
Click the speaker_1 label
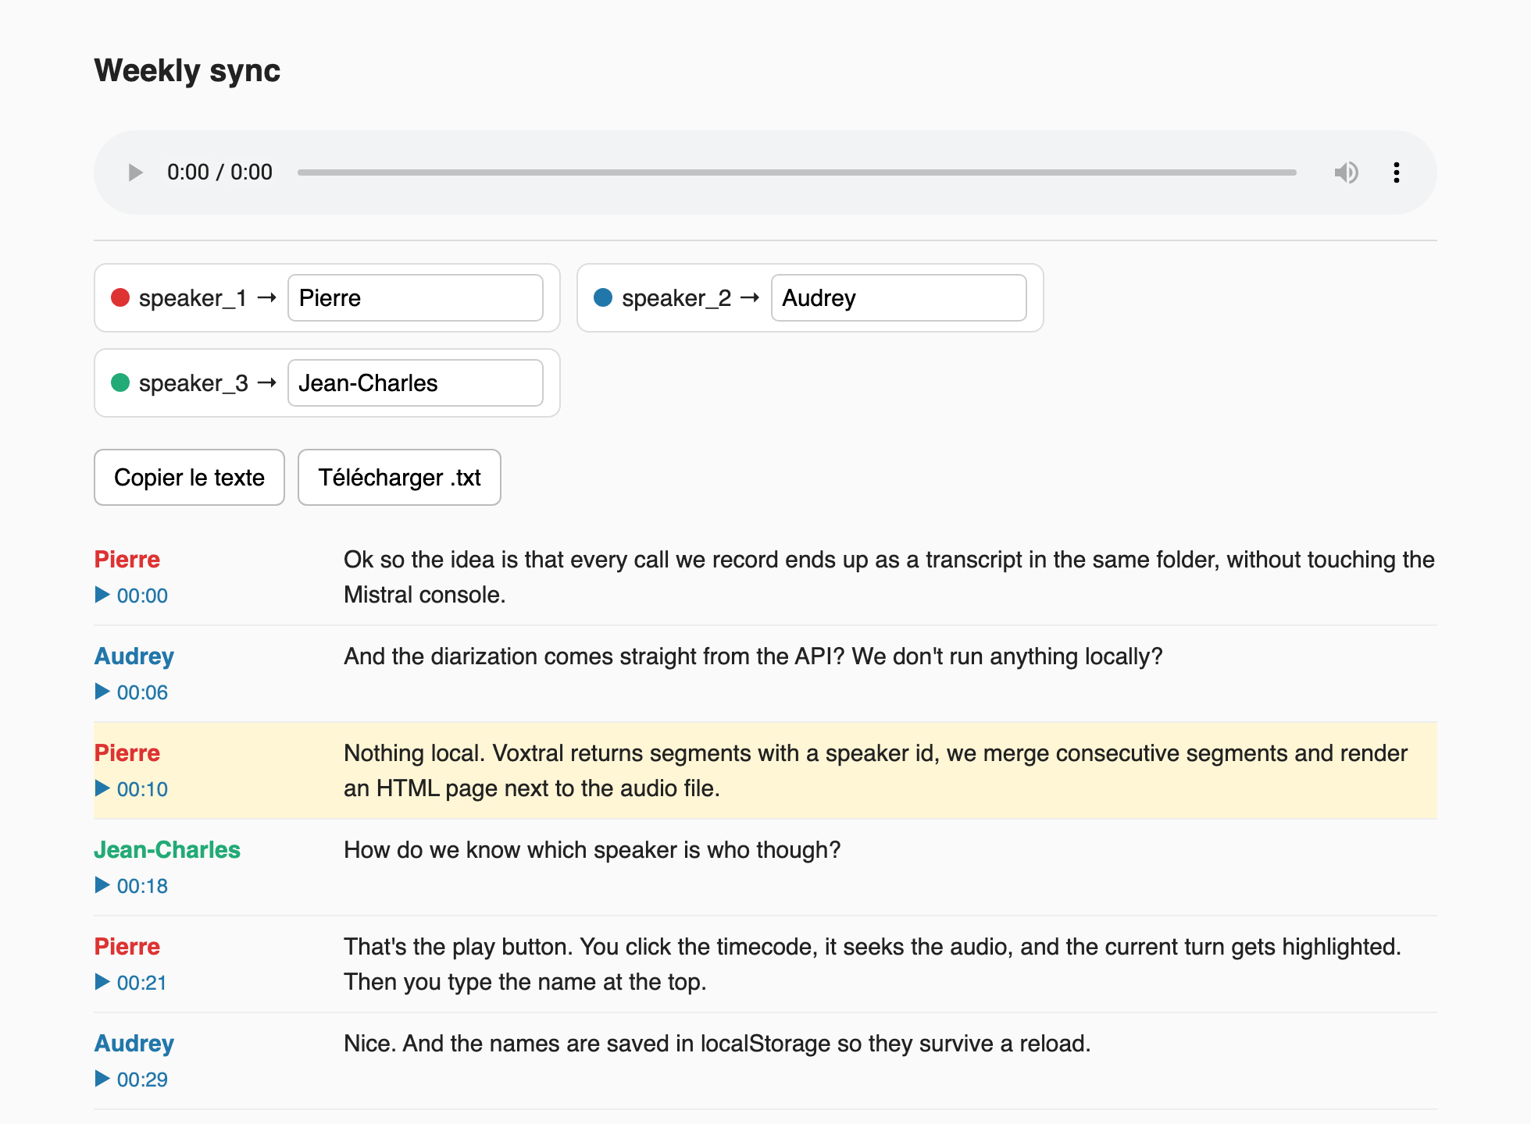(193, 298)
